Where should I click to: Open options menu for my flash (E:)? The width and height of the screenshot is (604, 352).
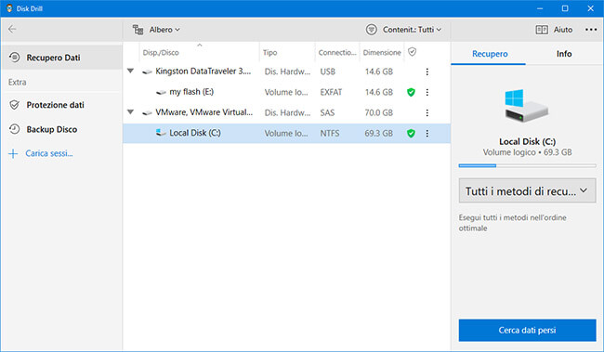427,92
